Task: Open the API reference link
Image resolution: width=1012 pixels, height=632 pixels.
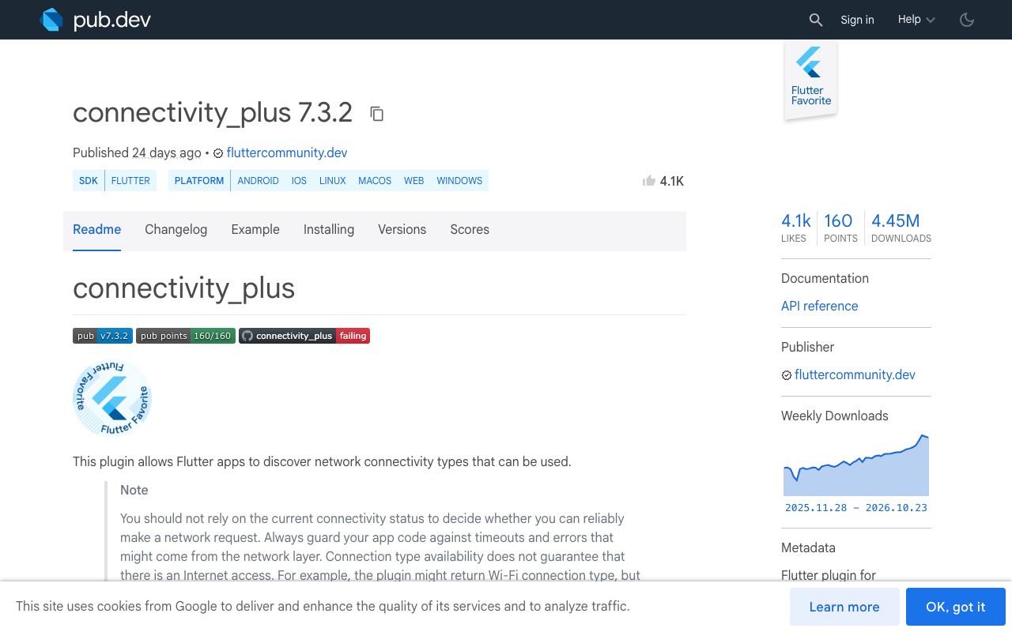Action: click(819, 307)
